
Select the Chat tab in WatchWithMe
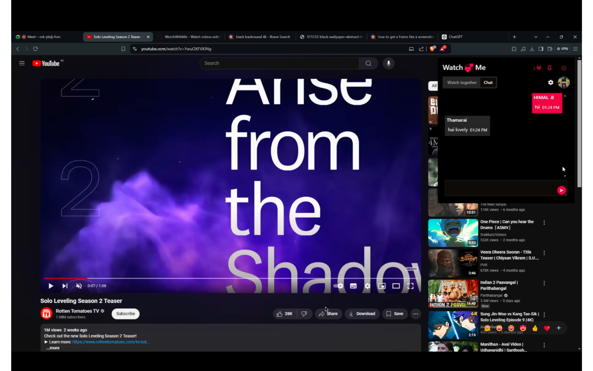488,83
